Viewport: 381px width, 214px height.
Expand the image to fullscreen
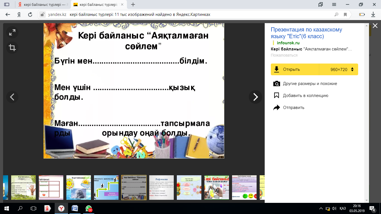point(12,32)
